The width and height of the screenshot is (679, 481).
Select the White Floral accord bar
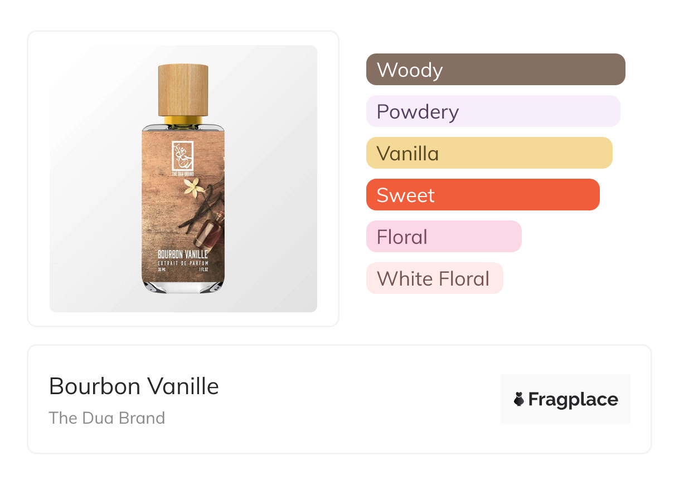[x=434, y=278]
